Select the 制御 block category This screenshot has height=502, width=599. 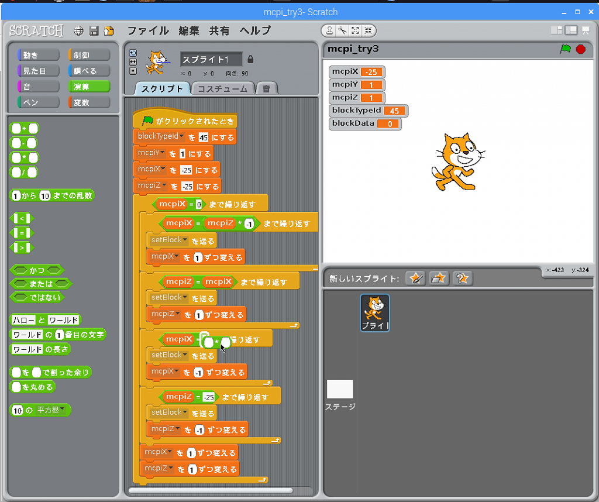(89, 55)
